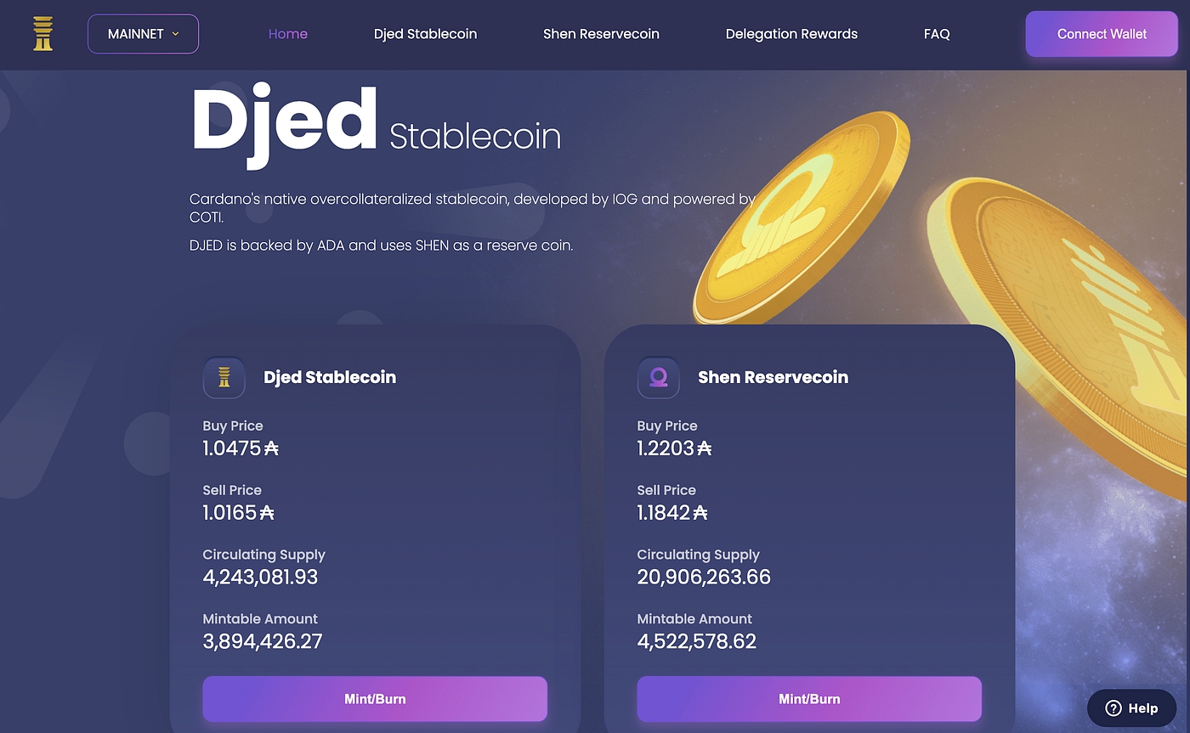Expand the network selector chevron arrow
Screen dimensions: 1190x733
pyautogui.click(x=176, y=34)
